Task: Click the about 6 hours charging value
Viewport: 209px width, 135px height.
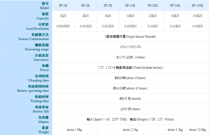Action: [130, 78]
